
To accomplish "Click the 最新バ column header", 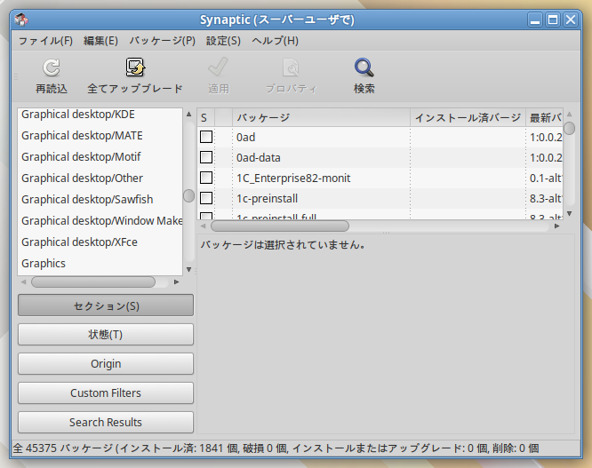I will point(544,117).
